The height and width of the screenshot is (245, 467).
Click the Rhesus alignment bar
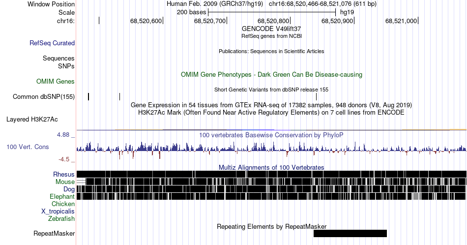(271, 174)
